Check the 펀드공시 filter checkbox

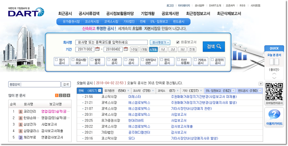pyautogui.click(x=162, y=60)
